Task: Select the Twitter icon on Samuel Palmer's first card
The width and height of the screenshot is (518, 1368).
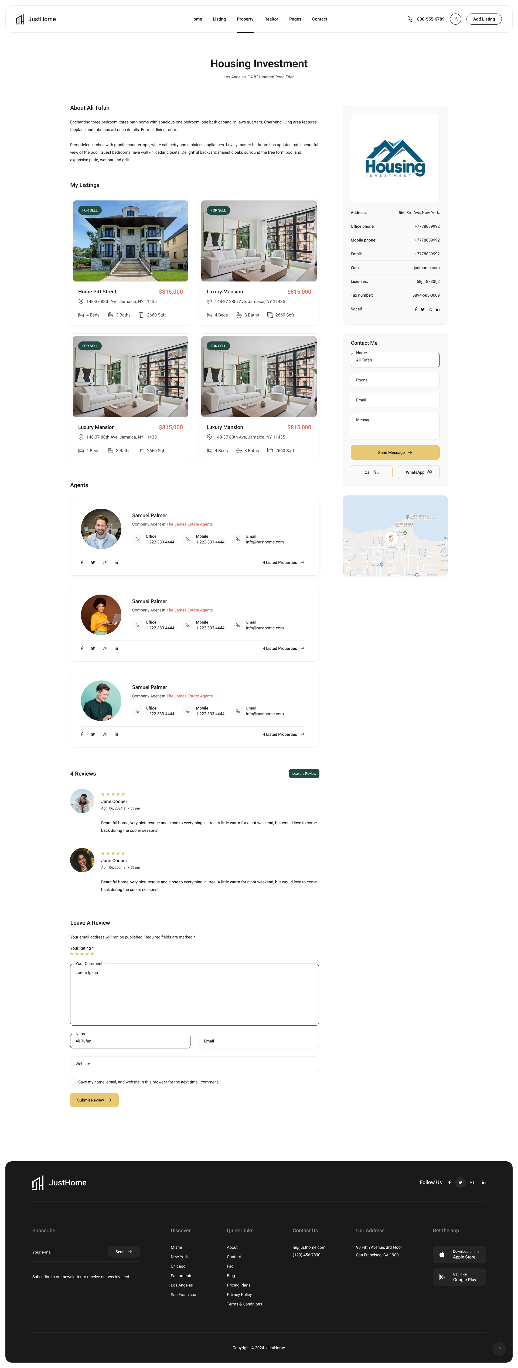Action: click(x=93, y=562)
